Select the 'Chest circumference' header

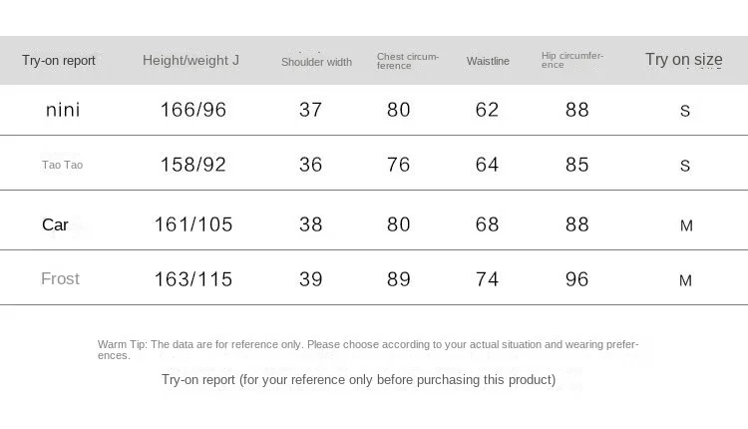pyautogui.click(x=408, y=61)
